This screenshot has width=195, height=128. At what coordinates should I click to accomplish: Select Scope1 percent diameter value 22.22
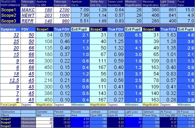62,119
